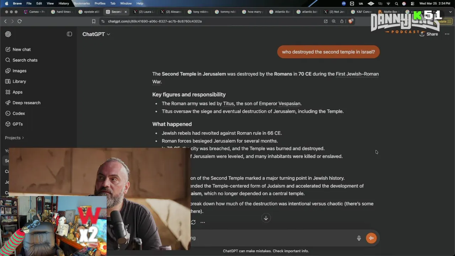455x256 pixels.
Task: Switch to the hard times tab
Action: tap(61, 12)
